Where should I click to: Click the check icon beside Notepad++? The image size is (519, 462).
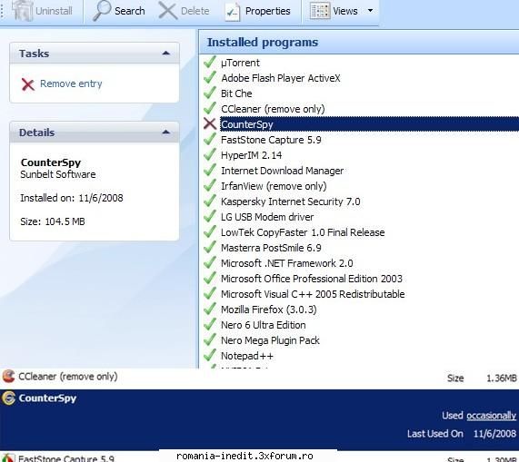click(210, 355)
